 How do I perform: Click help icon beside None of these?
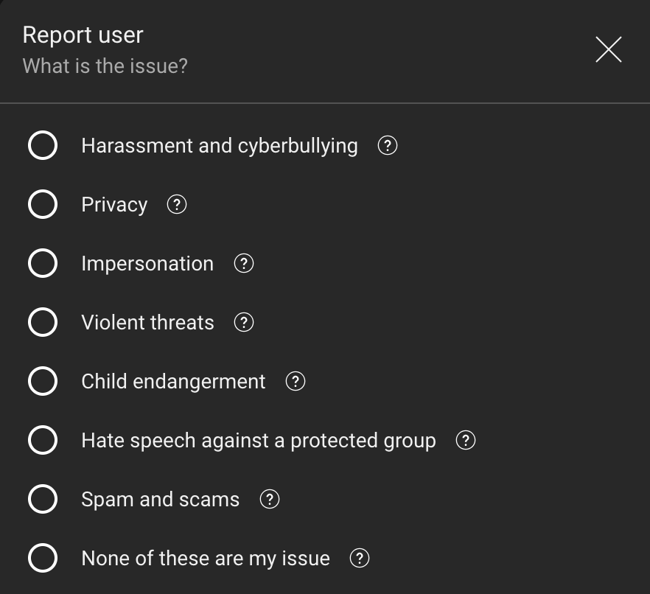(x=359, y=559)
